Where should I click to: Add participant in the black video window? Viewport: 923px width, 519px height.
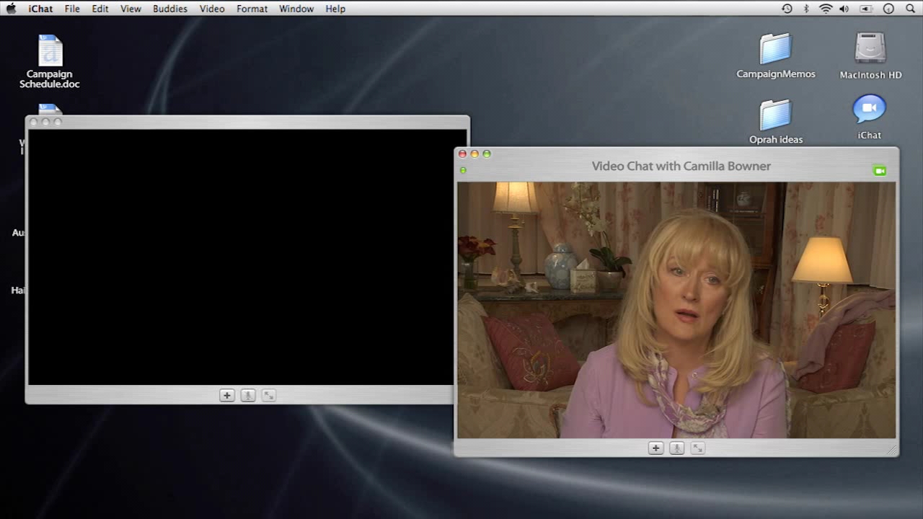point(226,395)
